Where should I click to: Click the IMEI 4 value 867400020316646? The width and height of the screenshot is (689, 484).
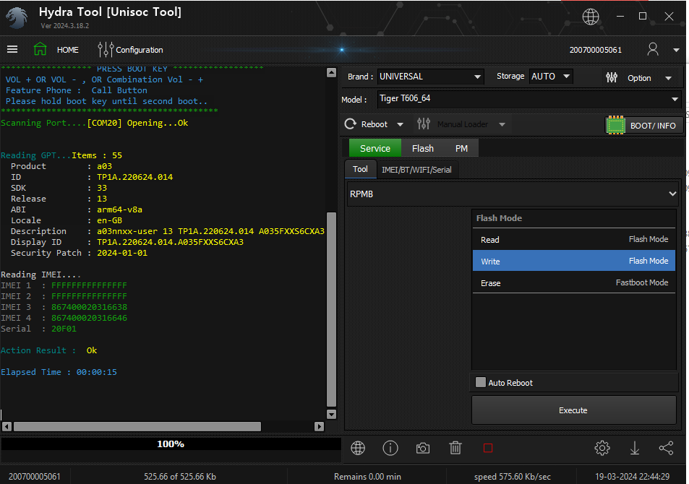click(x=89, y=318)
